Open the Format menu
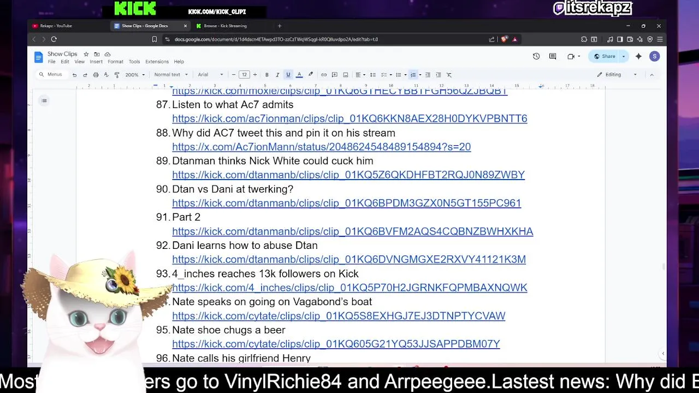 [115, 62]
